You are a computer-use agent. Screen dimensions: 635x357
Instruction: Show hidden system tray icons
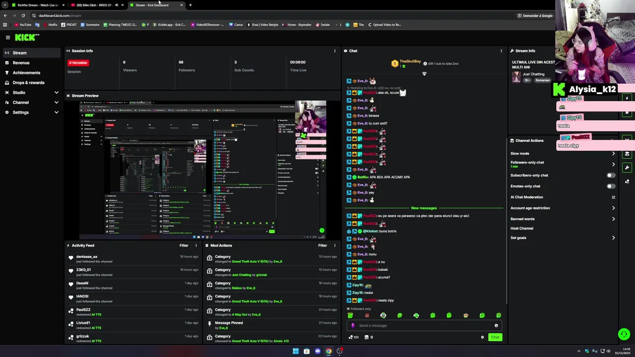(x=578, y=351)
